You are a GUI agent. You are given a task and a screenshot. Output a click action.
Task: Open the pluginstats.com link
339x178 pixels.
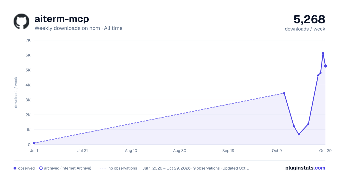305,168
